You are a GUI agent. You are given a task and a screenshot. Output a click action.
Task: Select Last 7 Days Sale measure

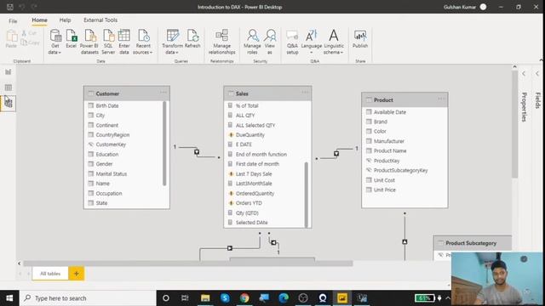[254, 173]
